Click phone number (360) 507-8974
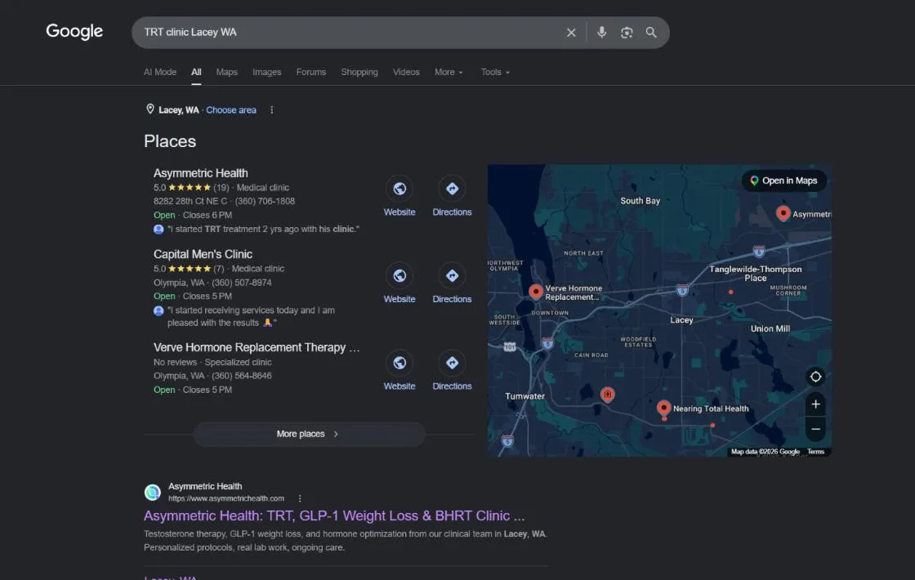The height and width of the screenshot is (580, 915). (242, 283)
